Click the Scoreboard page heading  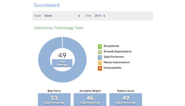pyautogui.click(x=47, y=5)
